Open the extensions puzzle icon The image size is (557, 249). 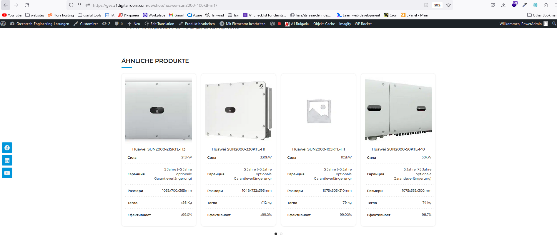click(546, 5)
